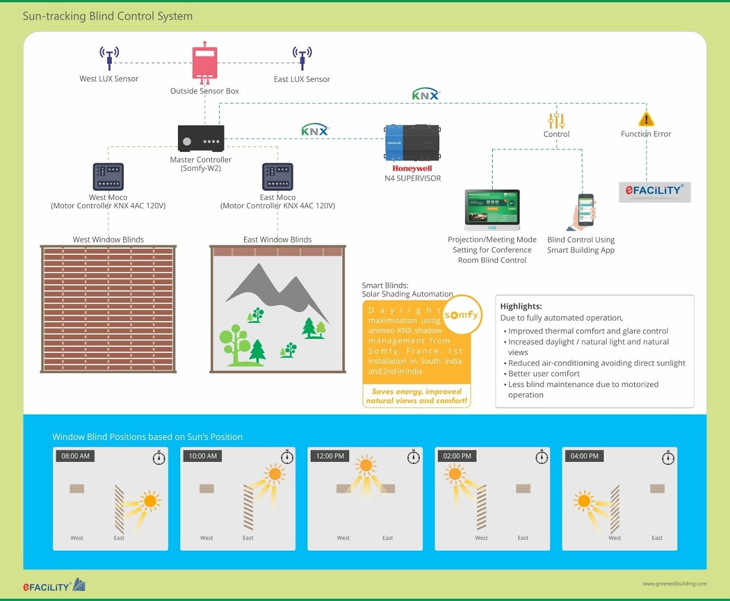Click the KNX logo near the Honeywell supervisor

pyautogui.click(x=315, y=130)
